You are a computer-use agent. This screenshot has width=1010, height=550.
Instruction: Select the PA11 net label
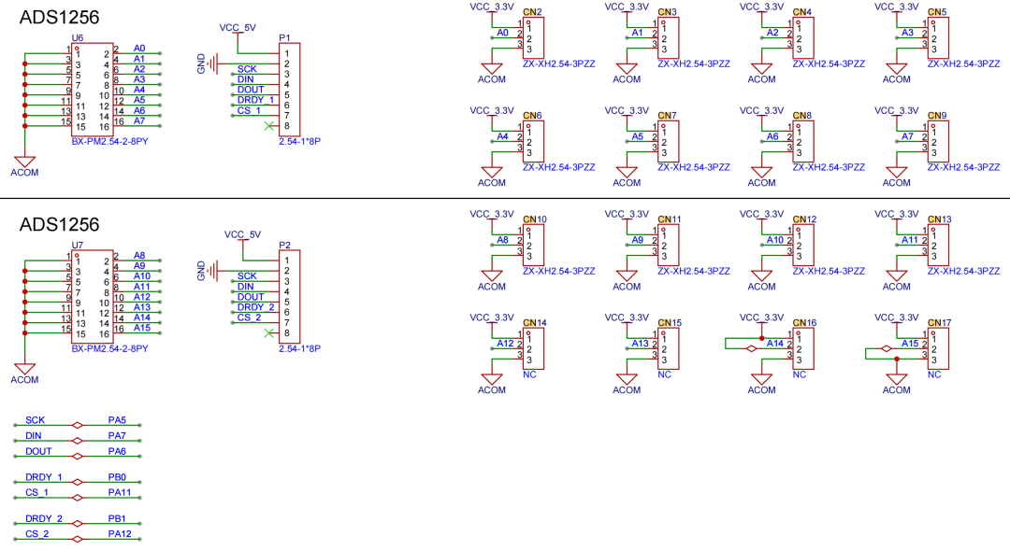(x=119, y=492)
